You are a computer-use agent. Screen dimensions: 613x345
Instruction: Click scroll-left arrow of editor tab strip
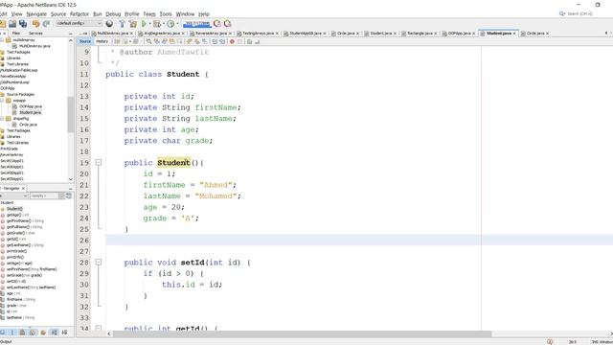pyautogui.click(x=606, y=34)
